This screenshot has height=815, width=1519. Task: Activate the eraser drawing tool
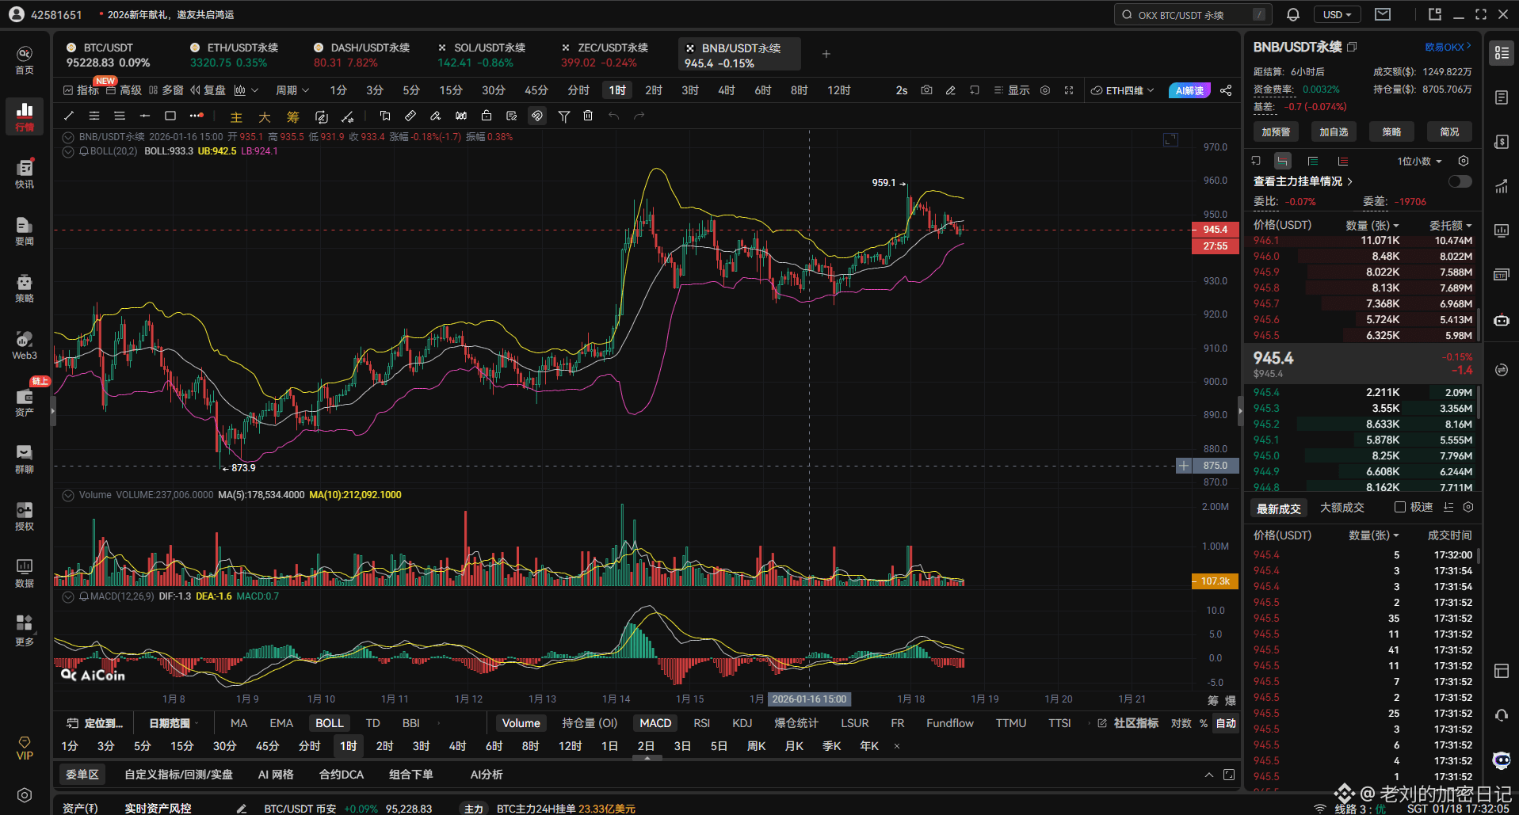pyautogui.click(x=436, y=116)
